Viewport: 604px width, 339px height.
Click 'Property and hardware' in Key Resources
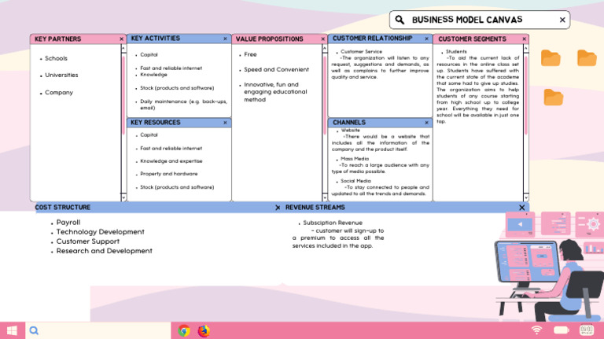pos(169,174)
